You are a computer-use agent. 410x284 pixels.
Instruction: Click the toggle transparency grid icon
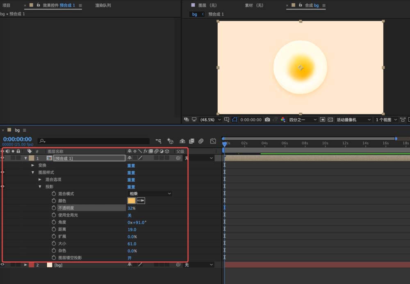330,120
